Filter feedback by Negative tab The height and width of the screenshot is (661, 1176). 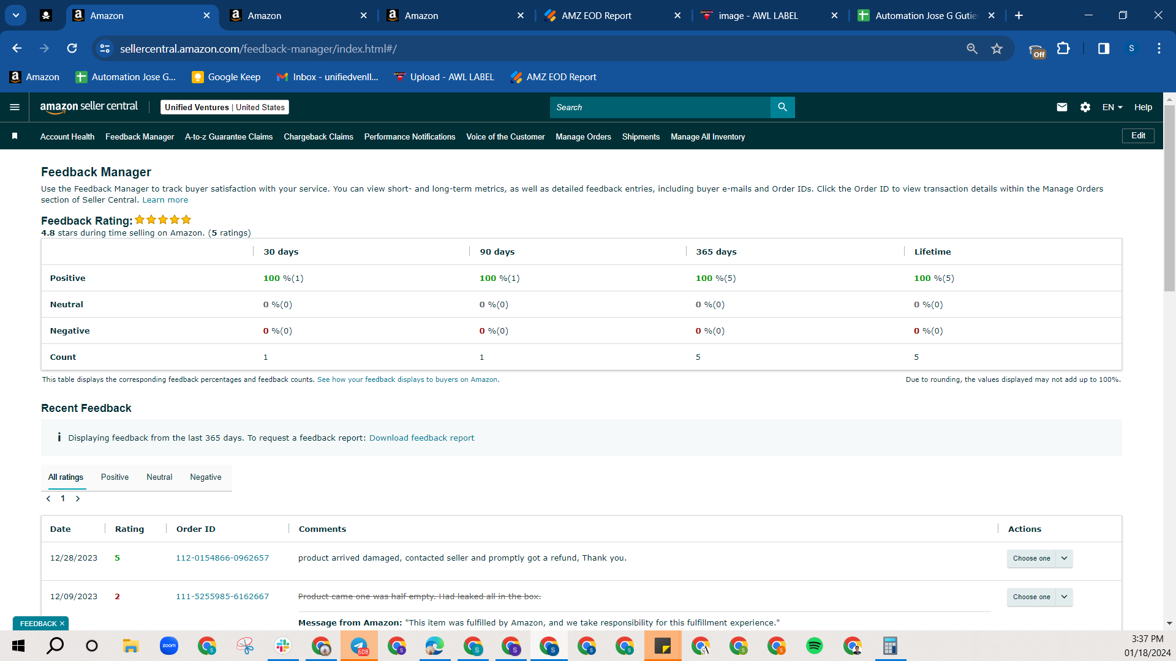click(206, 477)
